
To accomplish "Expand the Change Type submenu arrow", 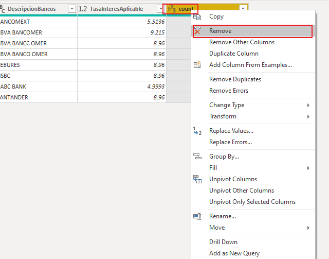I will pos(308,105).
